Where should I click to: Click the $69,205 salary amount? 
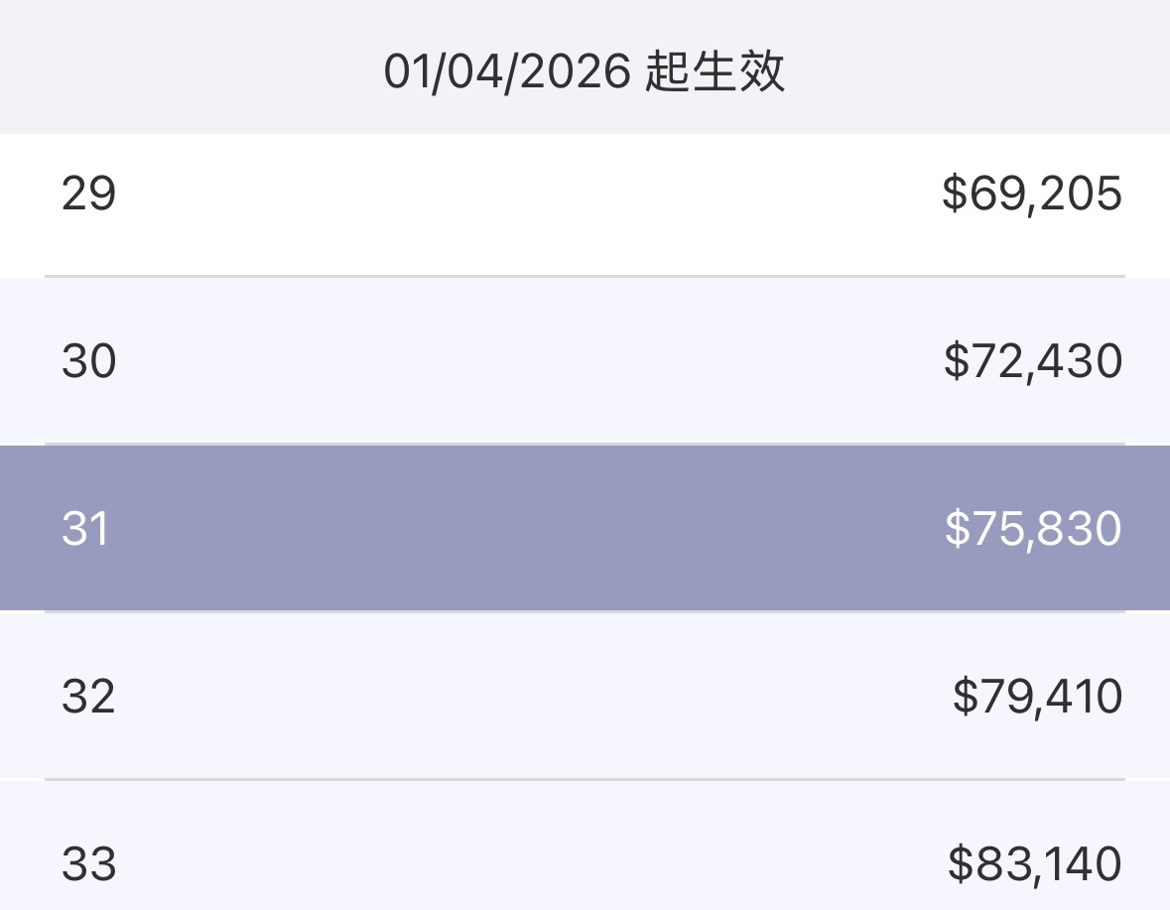[1032, 194]
